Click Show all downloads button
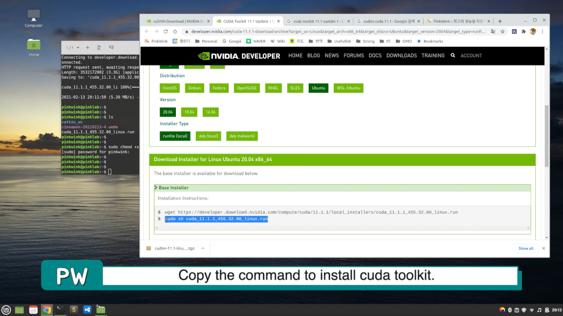 coord(526,248)
